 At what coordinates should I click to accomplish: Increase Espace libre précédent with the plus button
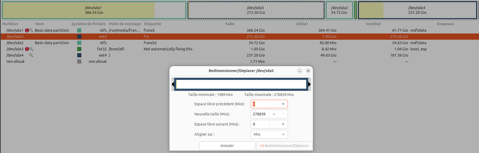point(283,104)
